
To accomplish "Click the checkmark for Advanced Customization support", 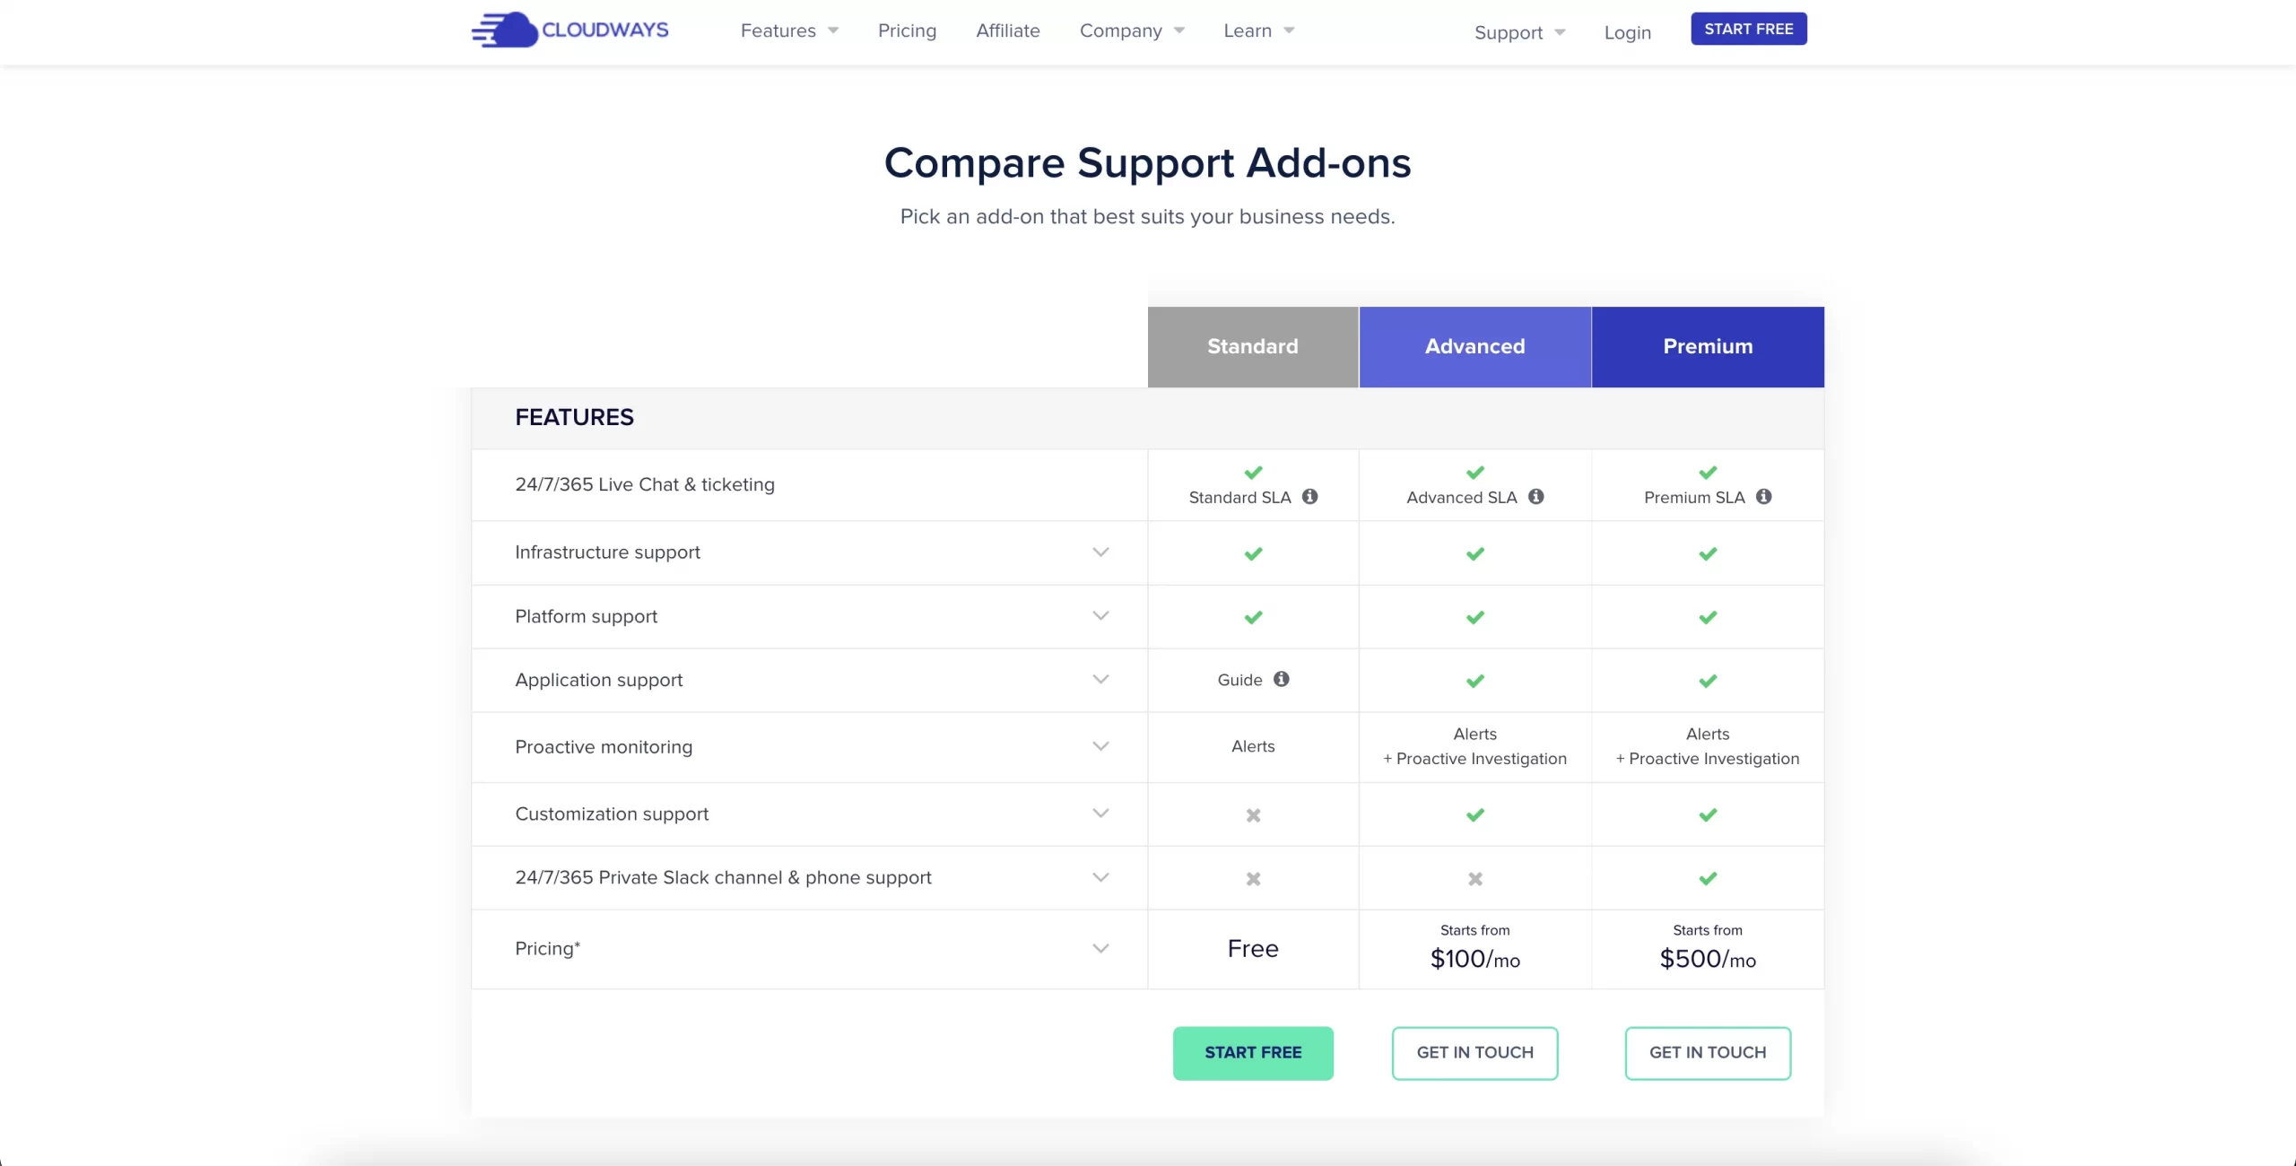I will pos(1474,815).
